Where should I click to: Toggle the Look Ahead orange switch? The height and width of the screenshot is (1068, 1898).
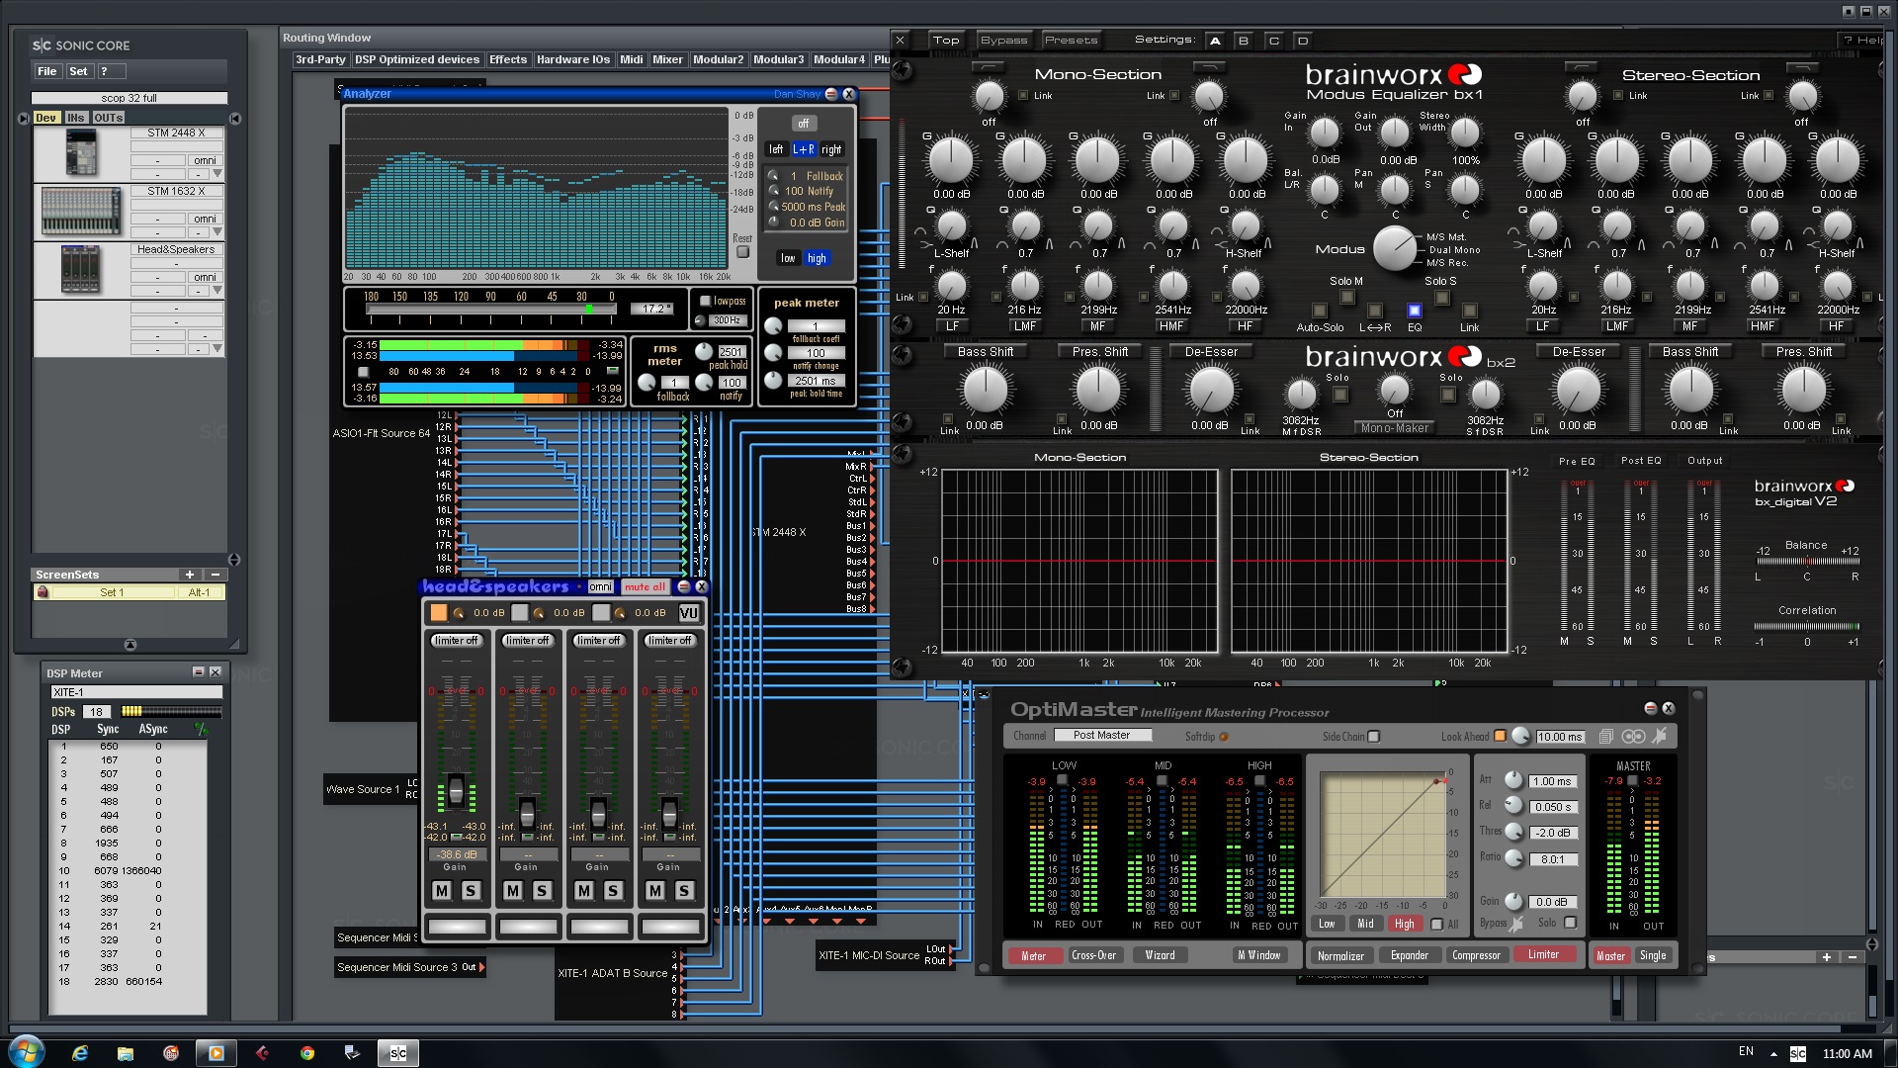click(x=1500, y=736)
